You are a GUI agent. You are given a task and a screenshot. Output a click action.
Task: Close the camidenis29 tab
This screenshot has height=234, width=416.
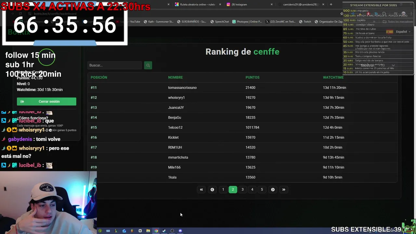(323, 5)
